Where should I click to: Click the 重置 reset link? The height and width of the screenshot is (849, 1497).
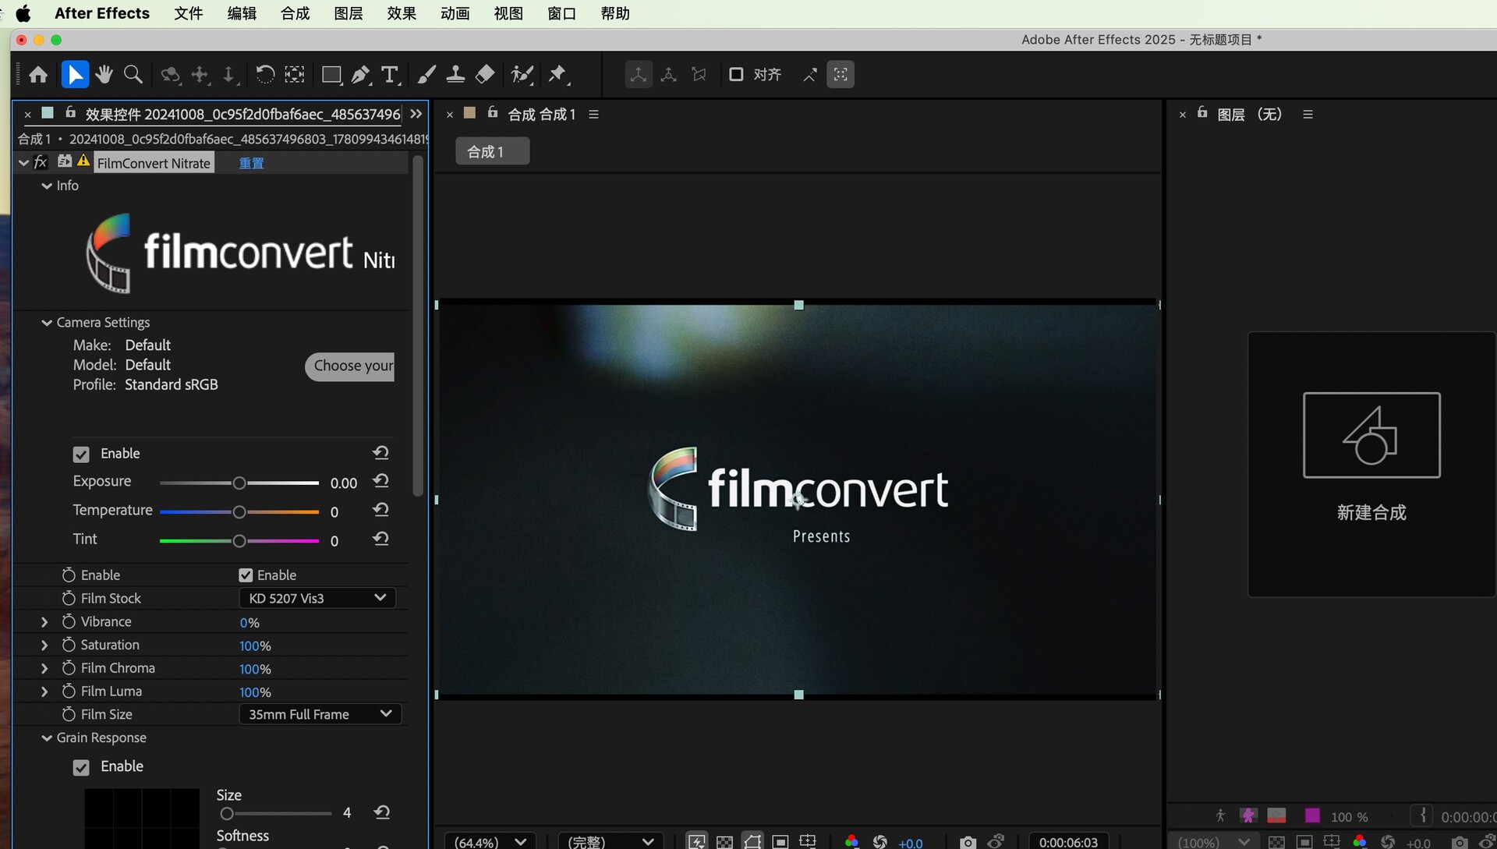point(251,163)
